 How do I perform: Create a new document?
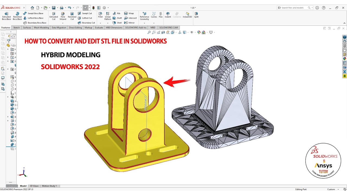[38, 8]
